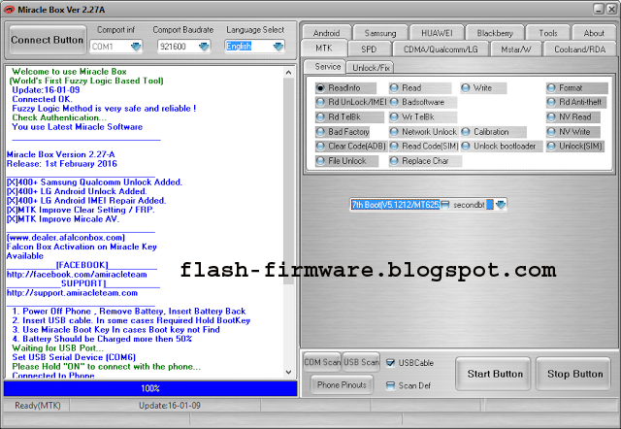The width and height of the screenshot is (621, 429).
Task: Switch to the SPD tab
Action: tap(369, 49)
